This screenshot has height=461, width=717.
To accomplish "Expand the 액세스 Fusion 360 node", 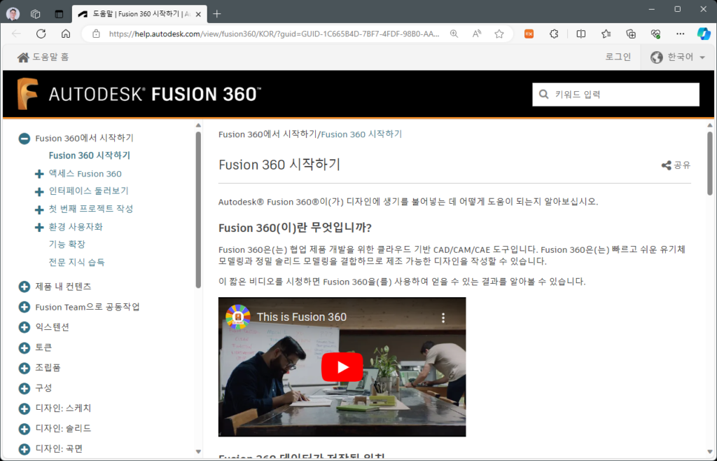I will [x=39, y=174].
